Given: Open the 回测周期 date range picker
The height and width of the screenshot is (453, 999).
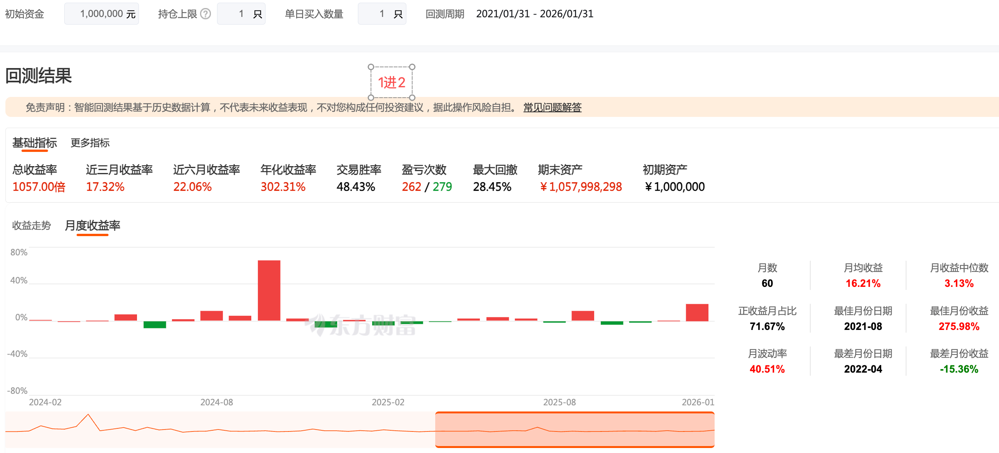Looking at the screenshot, I should point(535,14).
